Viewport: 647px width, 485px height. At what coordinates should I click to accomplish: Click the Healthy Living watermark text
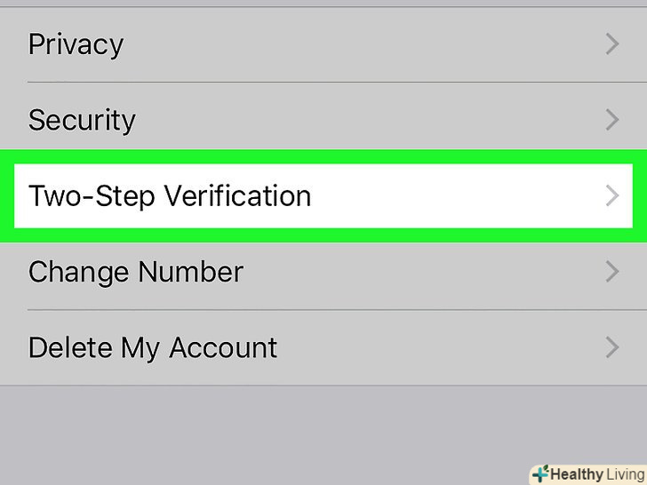(597, 474)
